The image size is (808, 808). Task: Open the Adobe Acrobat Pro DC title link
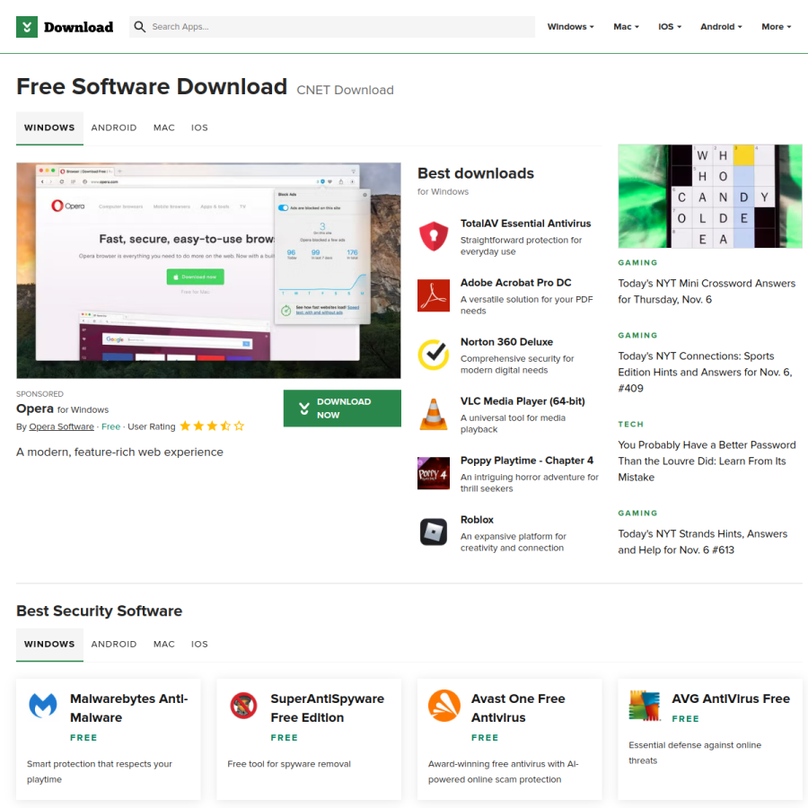[516, 283]
